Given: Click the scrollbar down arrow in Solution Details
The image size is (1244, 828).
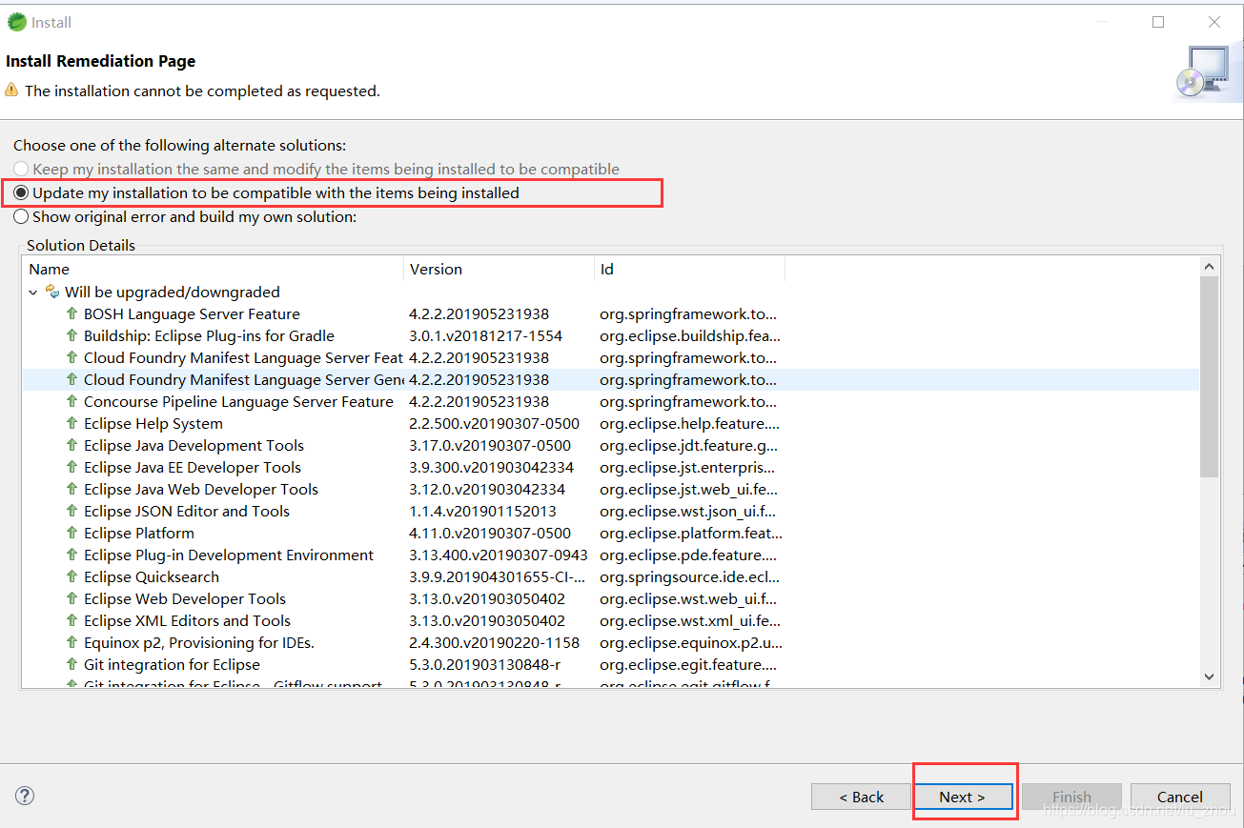Looking at the screenshot, I should pos(1209,677).
